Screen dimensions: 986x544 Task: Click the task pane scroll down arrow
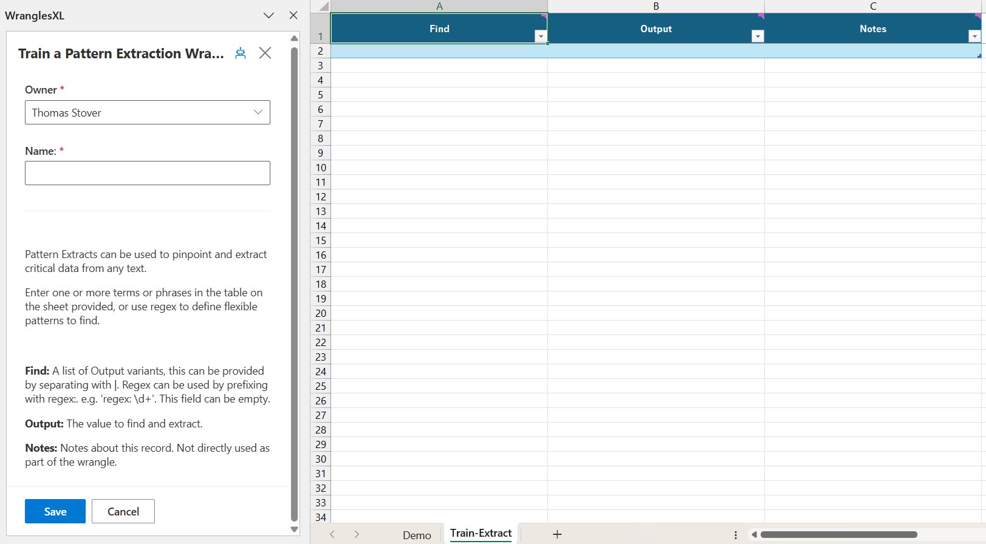[295, 529]
